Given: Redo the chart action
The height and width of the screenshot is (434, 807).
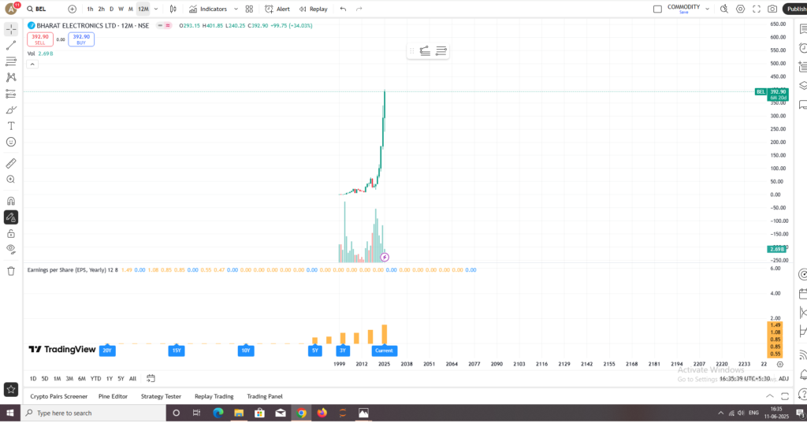Looking at the screenshot, I should [x=359, y=9].
